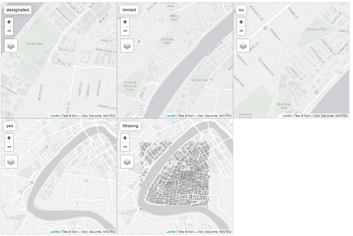Click the 'yes' map title label

pyautogui.click(x=10, y=126)
